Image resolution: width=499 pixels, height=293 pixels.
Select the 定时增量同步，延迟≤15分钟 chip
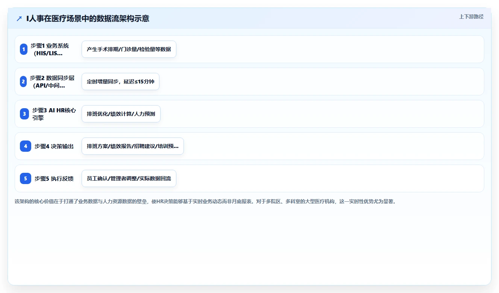(x=120, y=82)
